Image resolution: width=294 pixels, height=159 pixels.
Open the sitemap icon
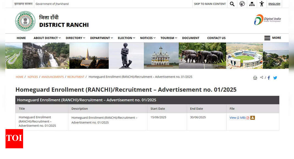pos(252,4)
